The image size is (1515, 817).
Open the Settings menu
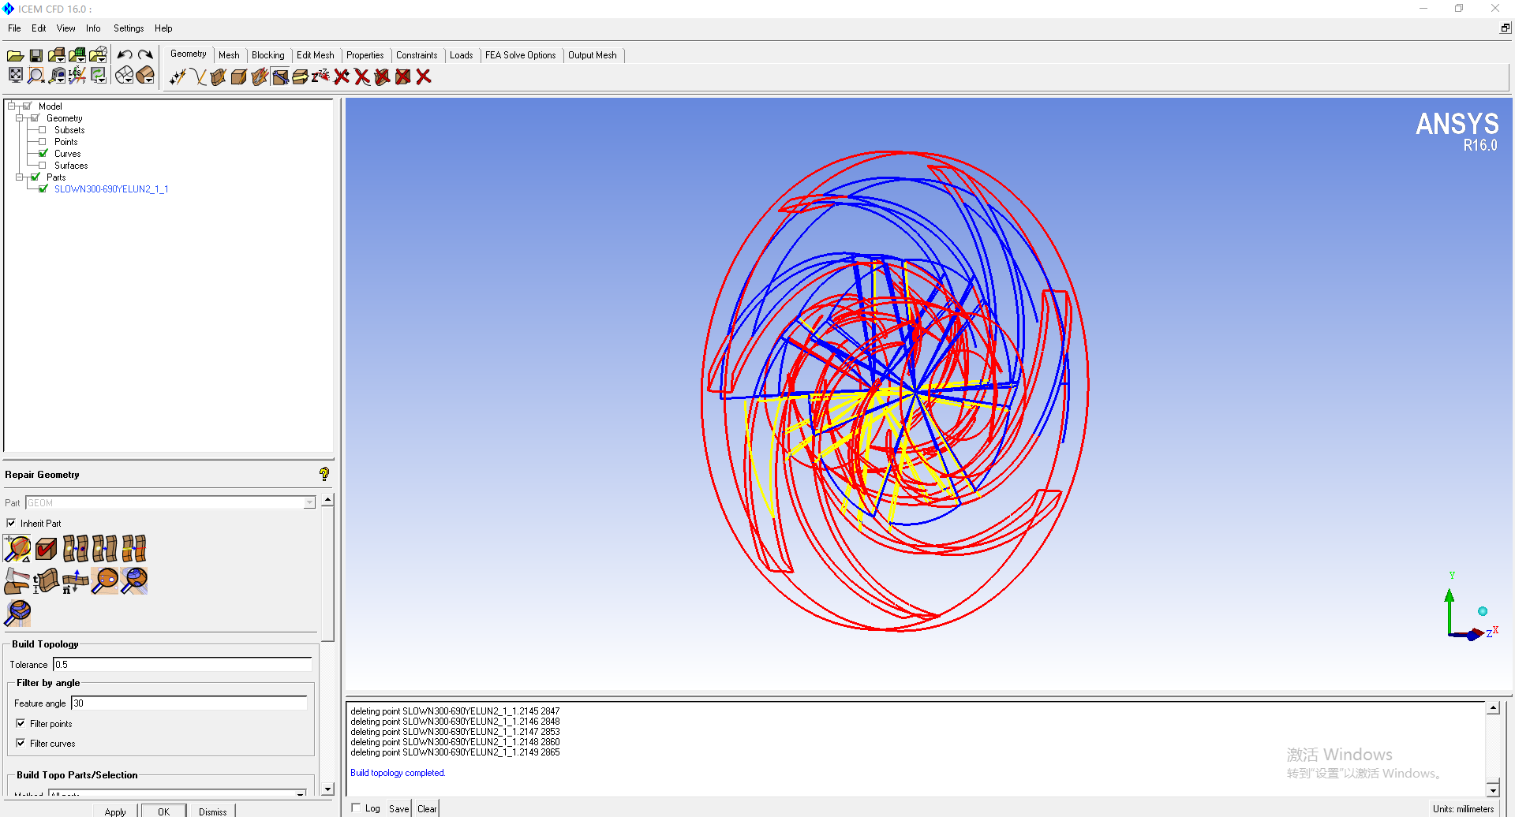128,28
